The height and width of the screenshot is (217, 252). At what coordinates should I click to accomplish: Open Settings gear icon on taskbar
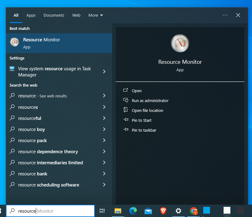point(178,211)
